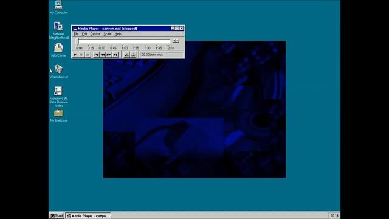Click the 1:45 time scale label
Image resolution: width=389 pixels, height=219 pixels.
[159, 48]
